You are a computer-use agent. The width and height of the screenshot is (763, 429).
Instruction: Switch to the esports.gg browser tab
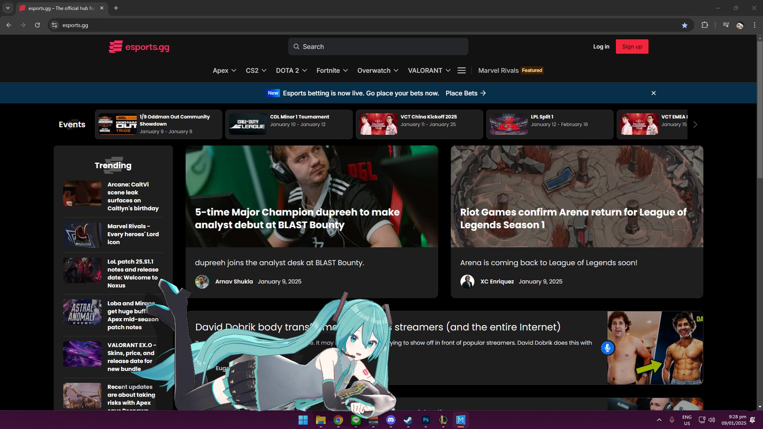pyautogui.click(x=60, y=8)
